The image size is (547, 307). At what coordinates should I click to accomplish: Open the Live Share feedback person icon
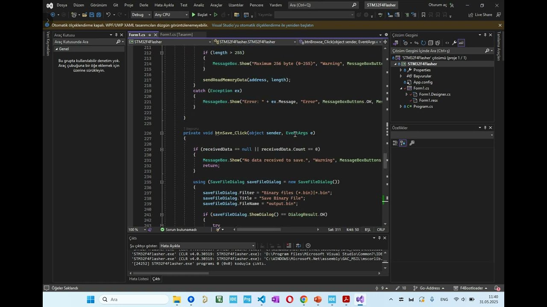(x=498, y=14)
